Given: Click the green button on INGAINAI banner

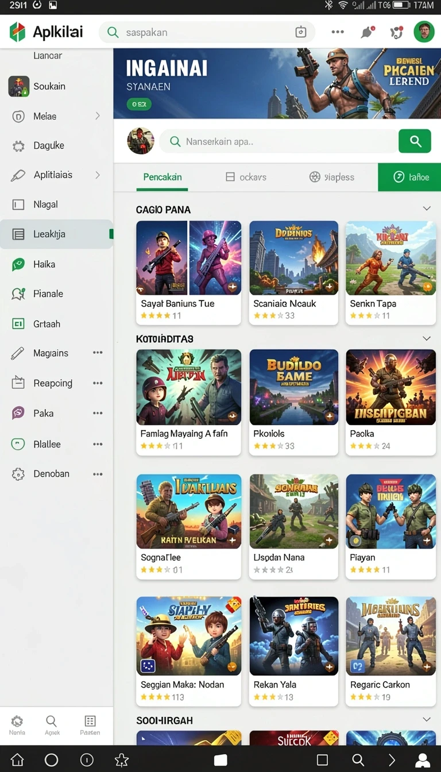Looking at the screenshot, I should pos(138,105).
